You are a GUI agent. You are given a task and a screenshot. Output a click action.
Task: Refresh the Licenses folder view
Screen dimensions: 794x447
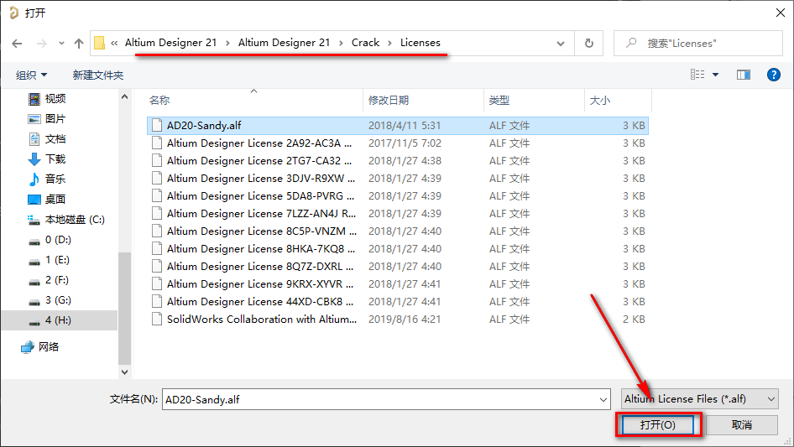click(x=589, y=43)
